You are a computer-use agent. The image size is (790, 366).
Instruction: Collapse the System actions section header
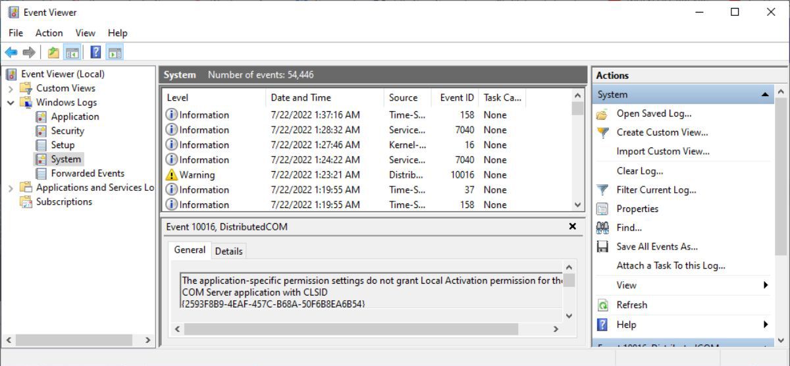pyautogui.click(x=765, y=95)
